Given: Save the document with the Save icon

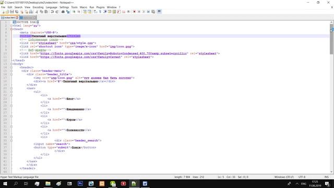Looking at the screenshot, I should pos(12,11).
